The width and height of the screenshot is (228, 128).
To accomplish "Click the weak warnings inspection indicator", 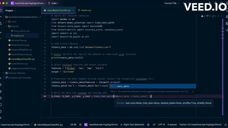I will [x=208, y=16].
